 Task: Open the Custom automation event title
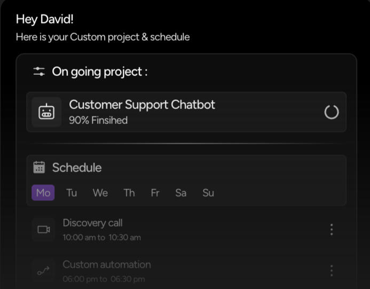click(x=107, y=264)
